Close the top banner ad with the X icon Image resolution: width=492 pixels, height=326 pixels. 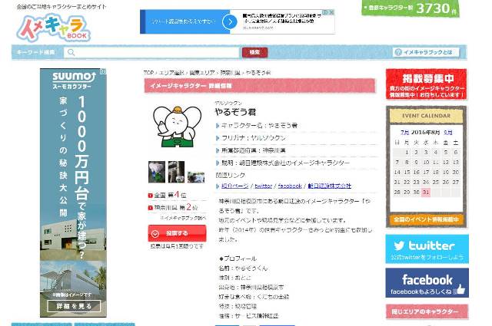click(331, 12)
